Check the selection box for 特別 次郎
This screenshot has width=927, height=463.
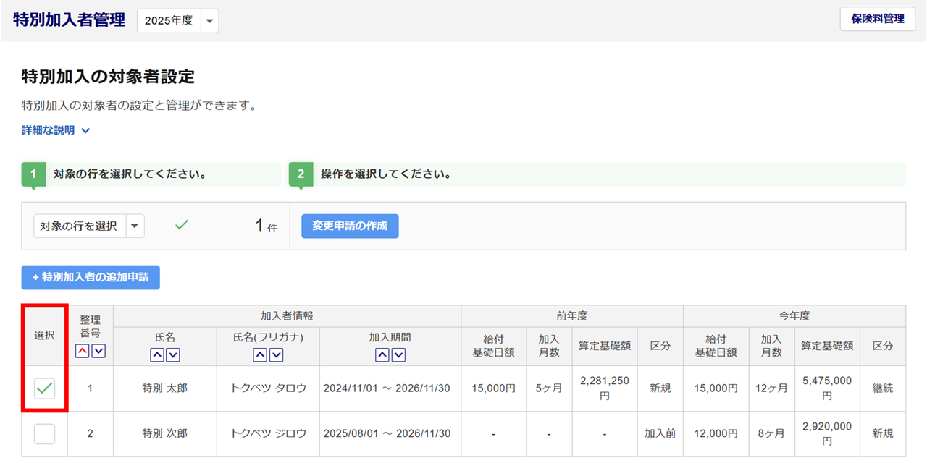45,433
